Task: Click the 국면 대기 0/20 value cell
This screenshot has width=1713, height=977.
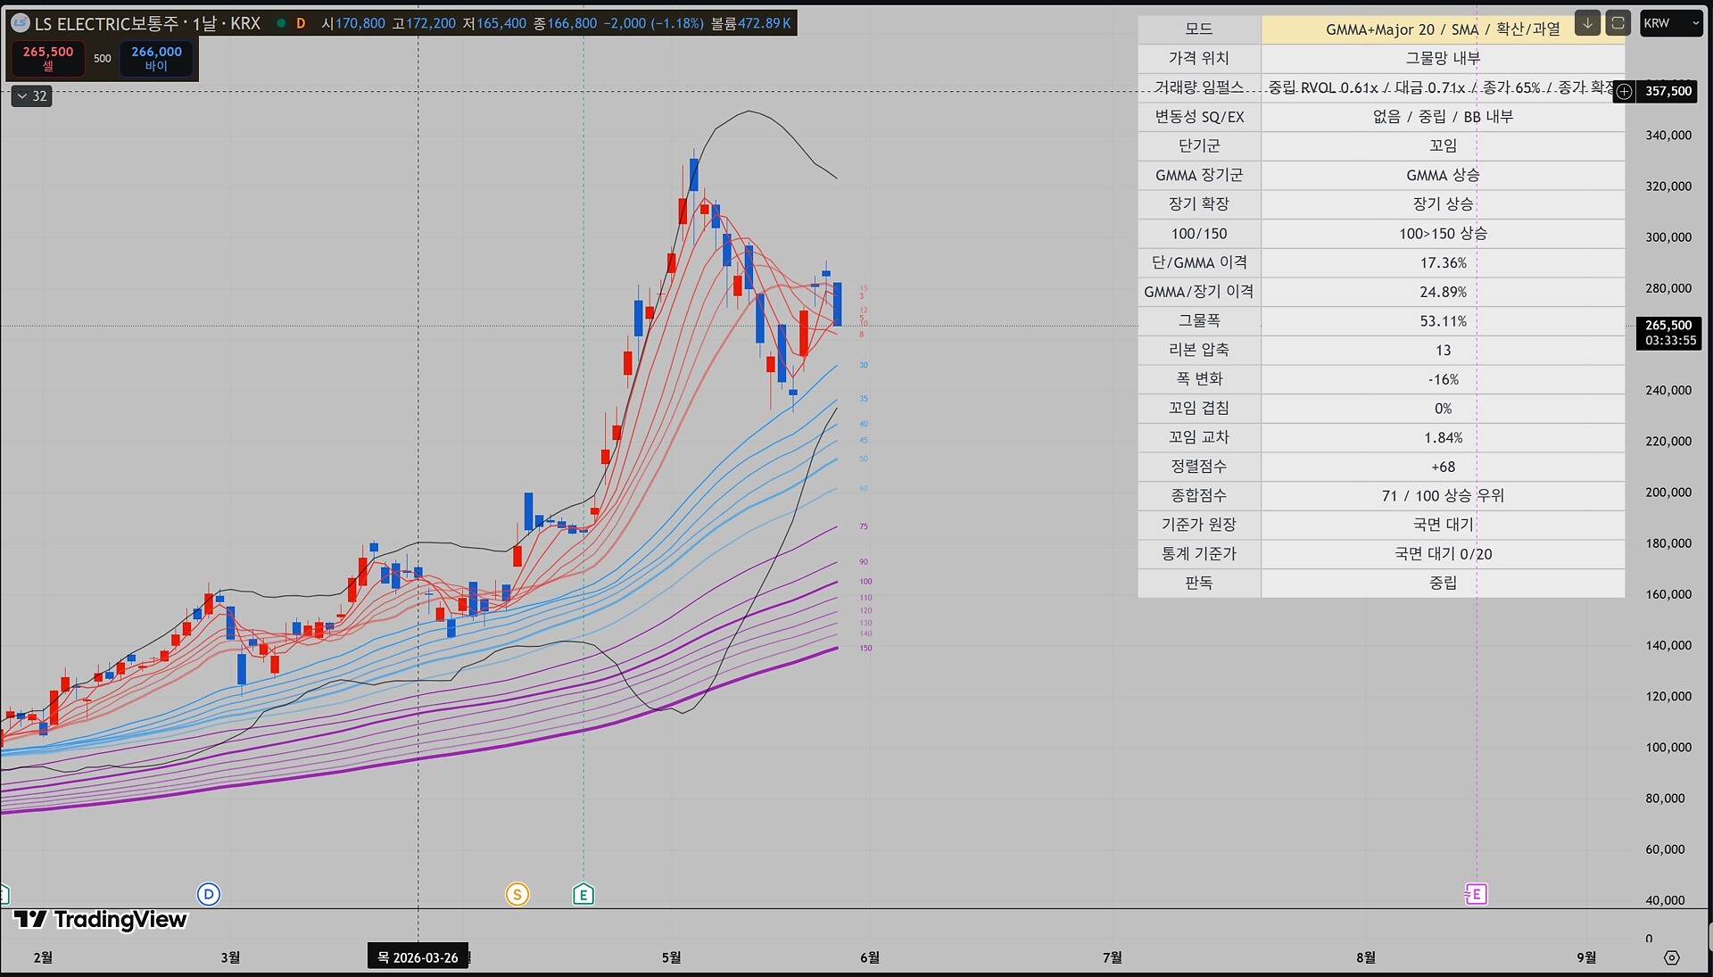Action: tap(1443, 554)
